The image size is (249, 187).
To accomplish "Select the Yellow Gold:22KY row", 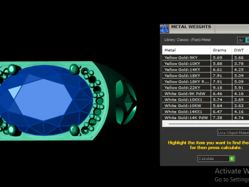I will pos(205,88).
